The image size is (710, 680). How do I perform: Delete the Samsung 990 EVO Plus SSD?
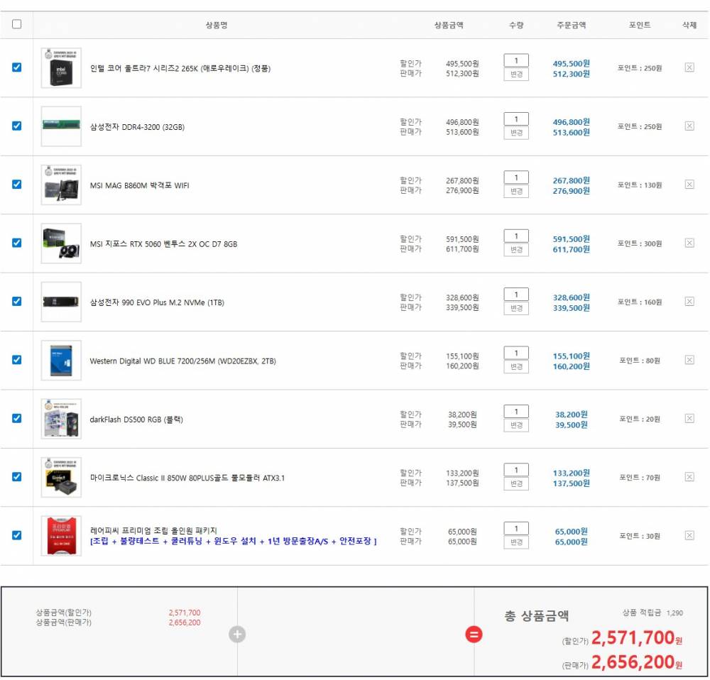[689, 301]
